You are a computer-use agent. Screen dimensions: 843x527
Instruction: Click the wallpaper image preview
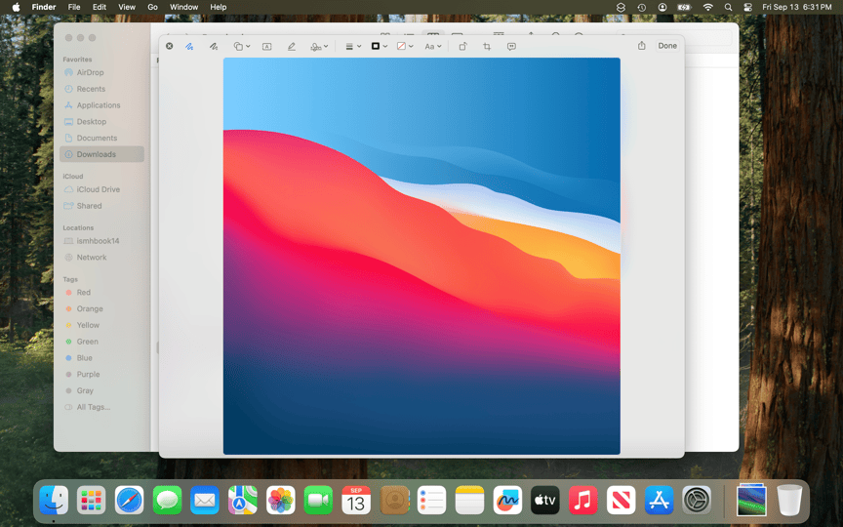(x=421, y=256)
